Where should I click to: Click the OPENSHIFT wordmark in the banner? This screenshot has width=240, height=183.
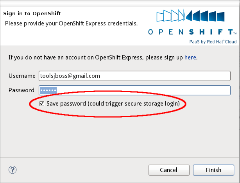[x=192, y=32]
